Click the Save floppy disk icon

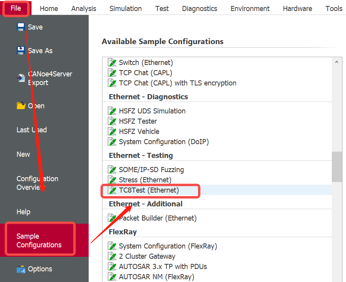coord(20,27)
